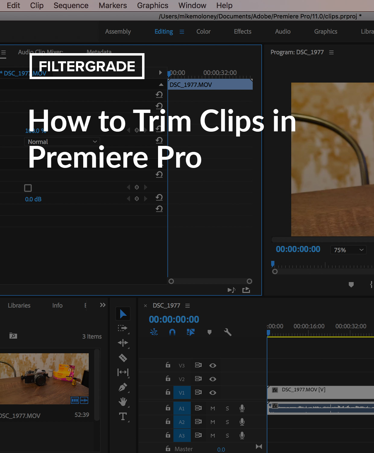
Task: Target the V1 track header
Action: pyautogui.click(x=182, y=393)
